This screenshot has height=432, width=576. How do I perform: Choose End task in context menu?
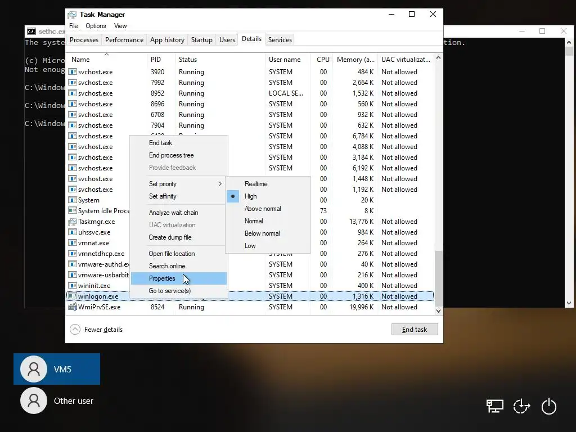178,143
